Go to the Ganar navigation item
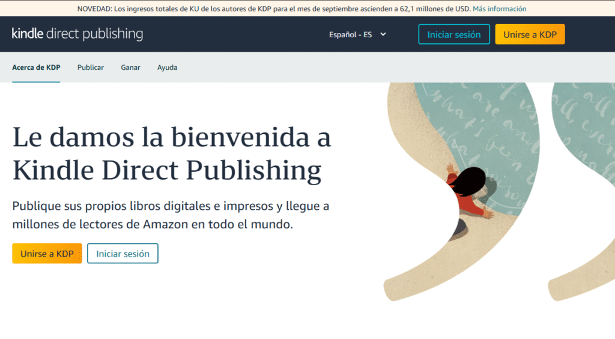Screen dimensions: 615x339 [130, 67]
